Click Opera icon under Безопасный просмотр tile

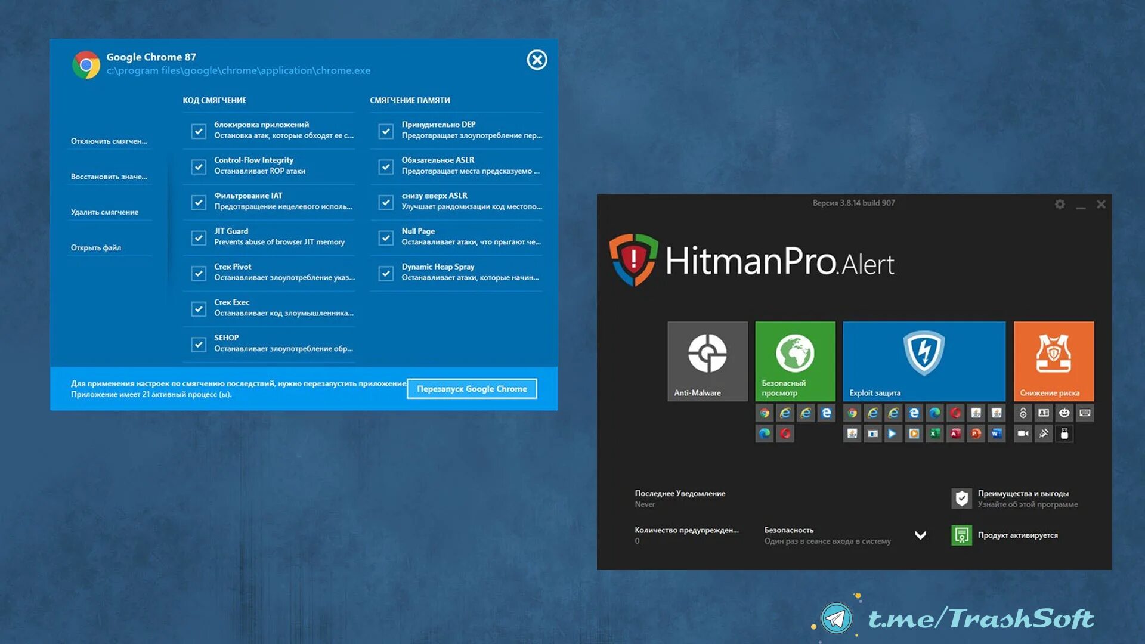point(785,434)
